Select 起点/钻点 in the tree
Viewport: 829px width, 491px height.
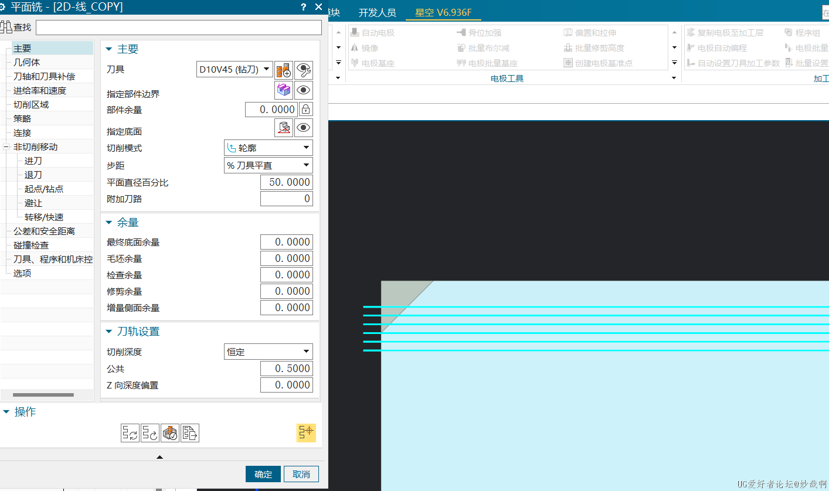(44, 189)
